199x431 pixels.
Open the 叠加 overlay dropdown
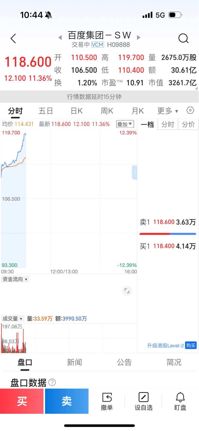pyautogui.click(x=125, y=124)
